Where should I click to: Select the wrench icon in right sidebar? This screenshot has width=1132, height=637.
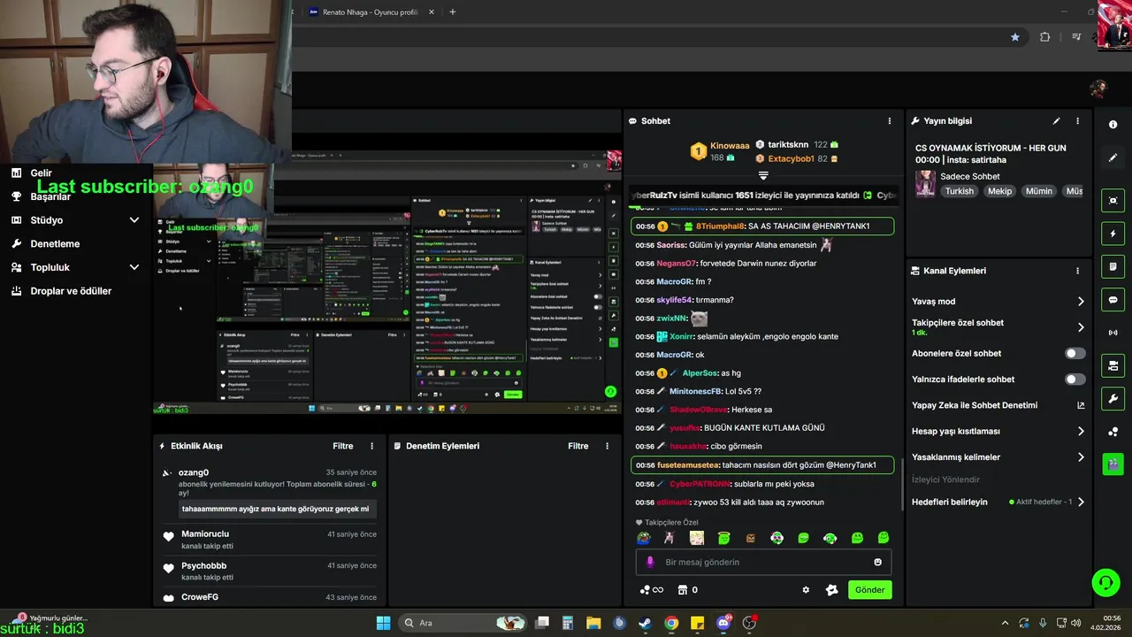[x=1113, y=398]
